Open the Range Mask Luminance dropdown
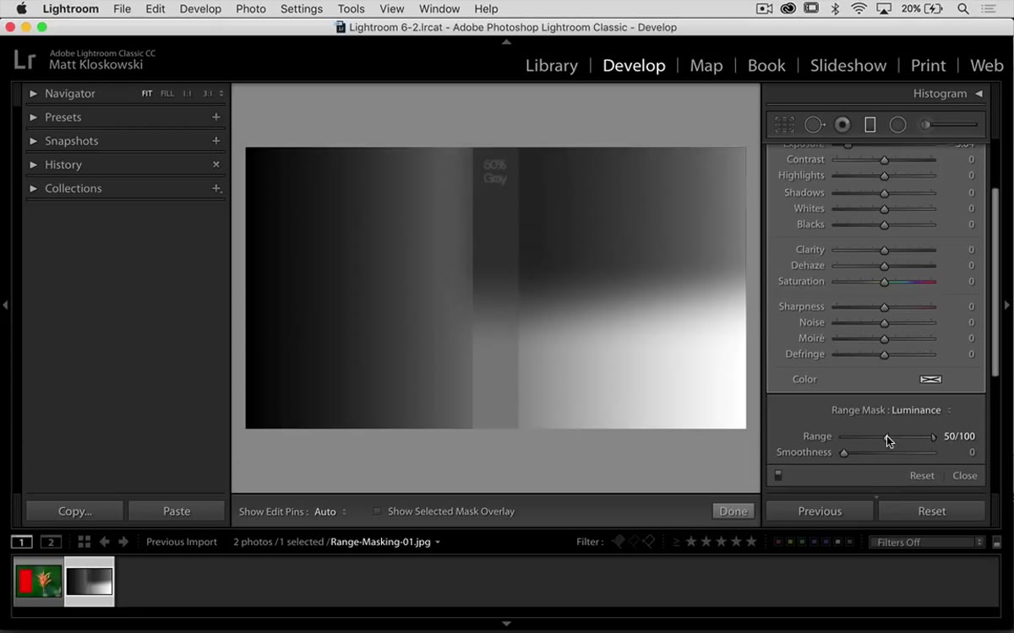 (921, 410)
